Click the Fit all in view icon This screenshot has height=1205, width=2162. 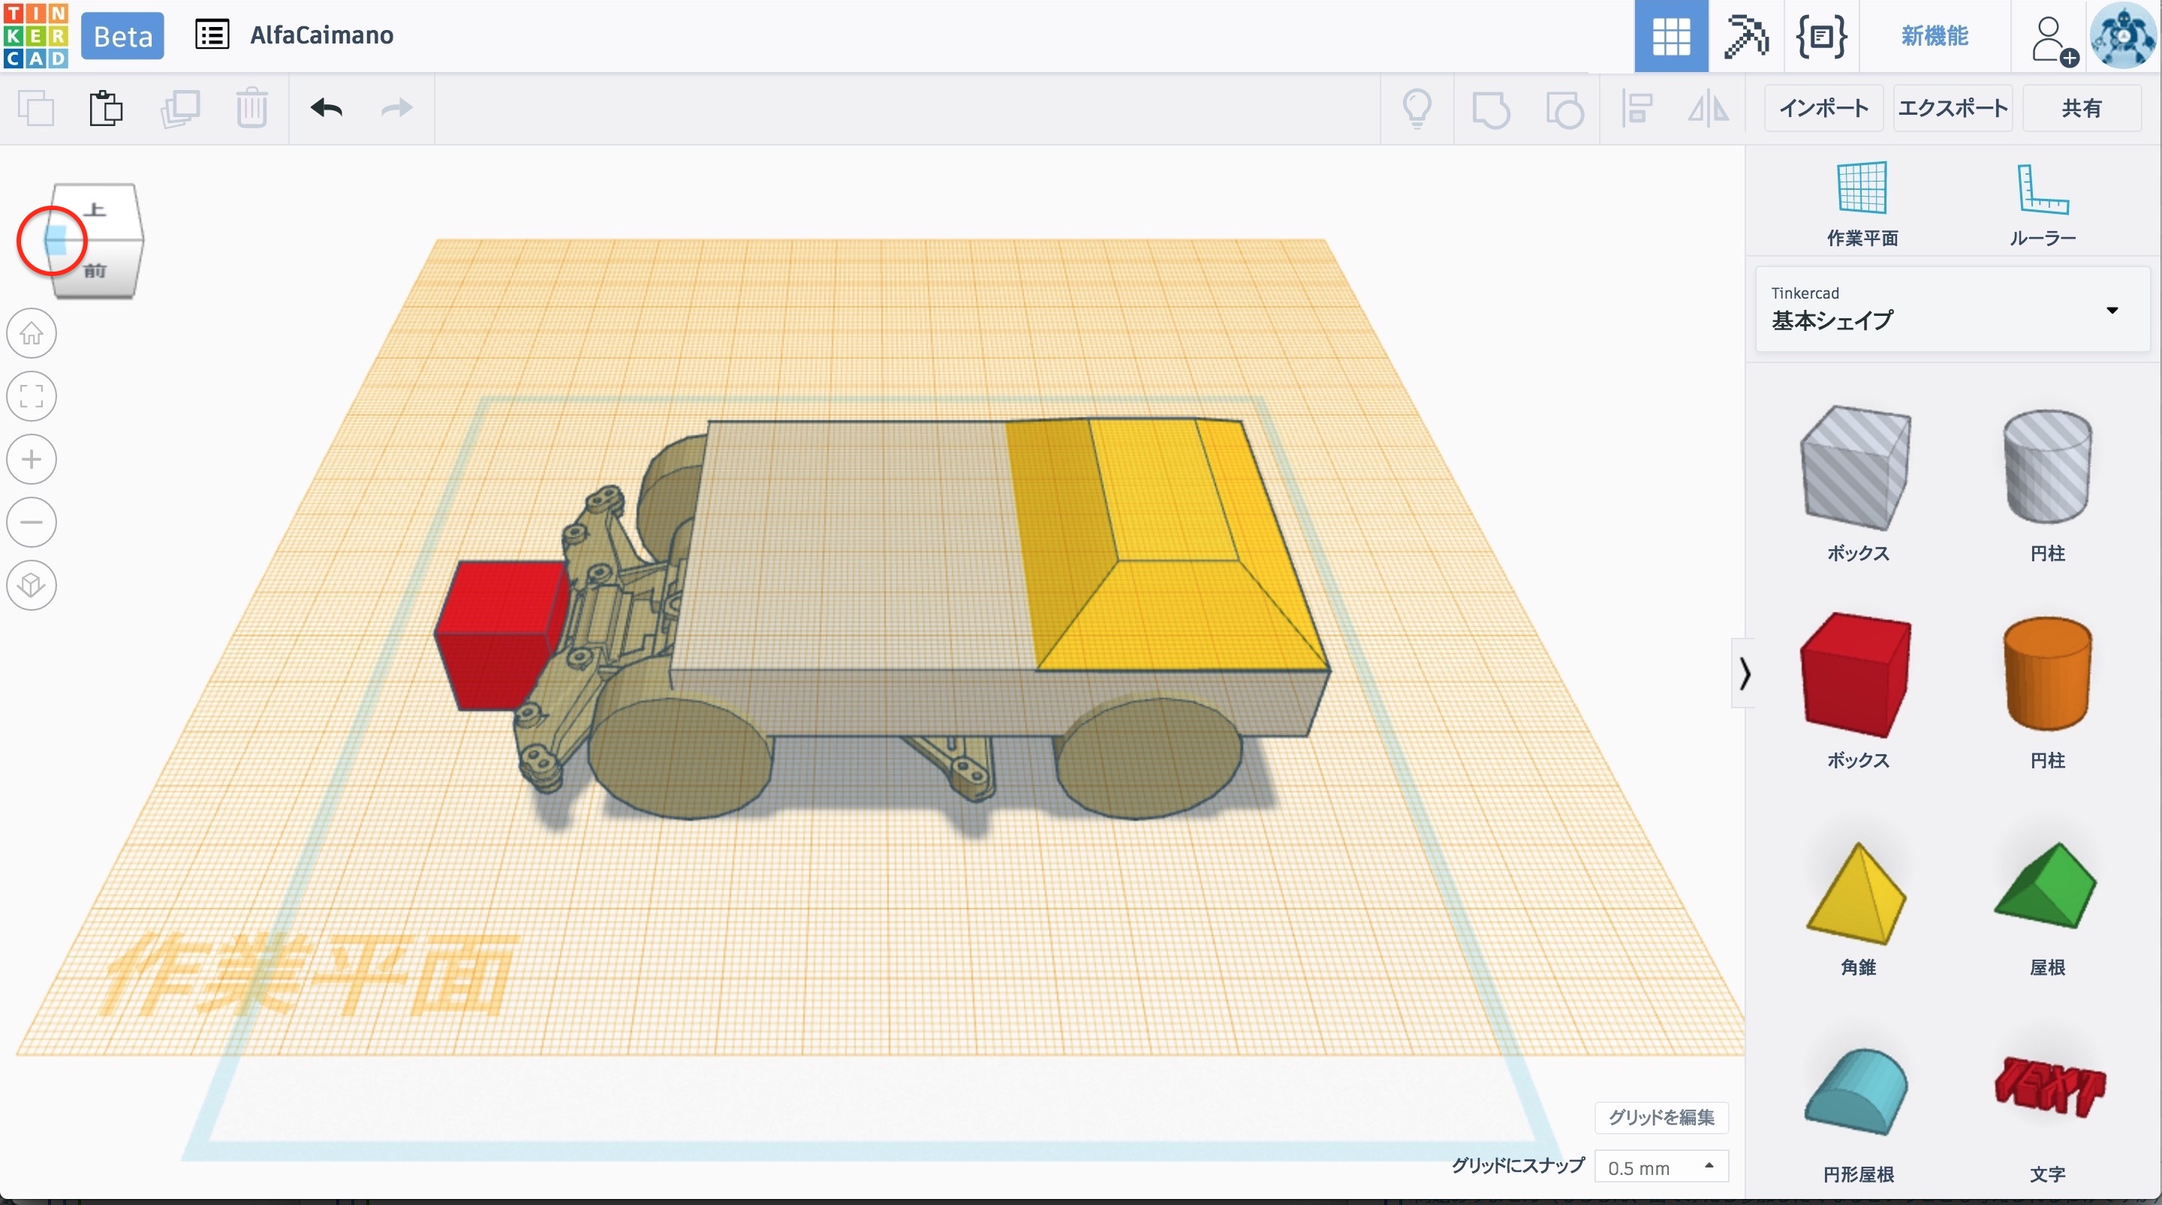click(32, 396)
